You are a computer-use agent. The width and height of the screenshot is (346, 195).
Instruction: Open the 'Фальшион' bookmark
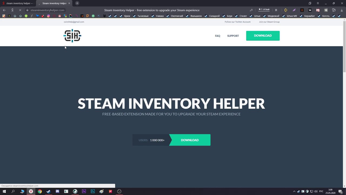194,16
